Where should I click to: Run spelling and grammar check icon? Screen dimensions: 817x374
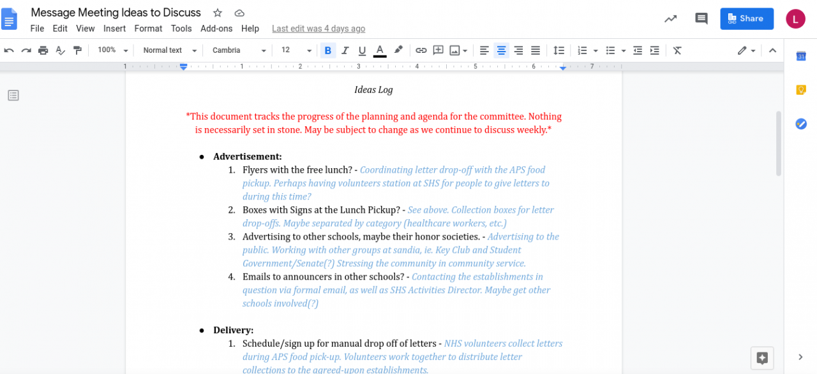click(61, 50)
